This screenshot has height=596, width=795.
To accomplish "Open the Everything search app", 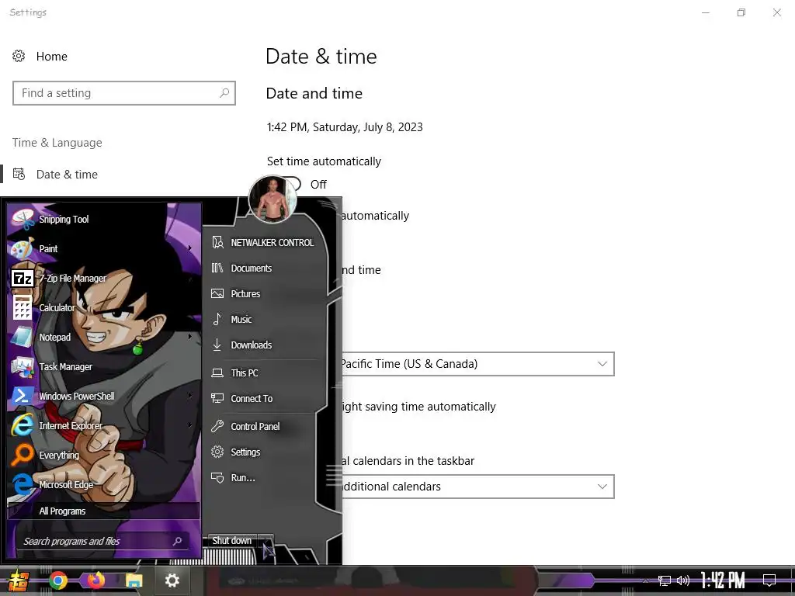I will coord(104,455).
